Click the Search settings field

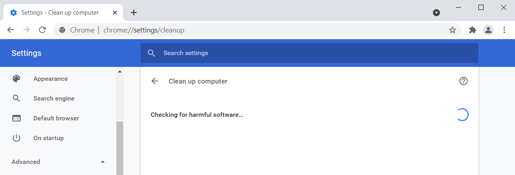tap(310, 53)
